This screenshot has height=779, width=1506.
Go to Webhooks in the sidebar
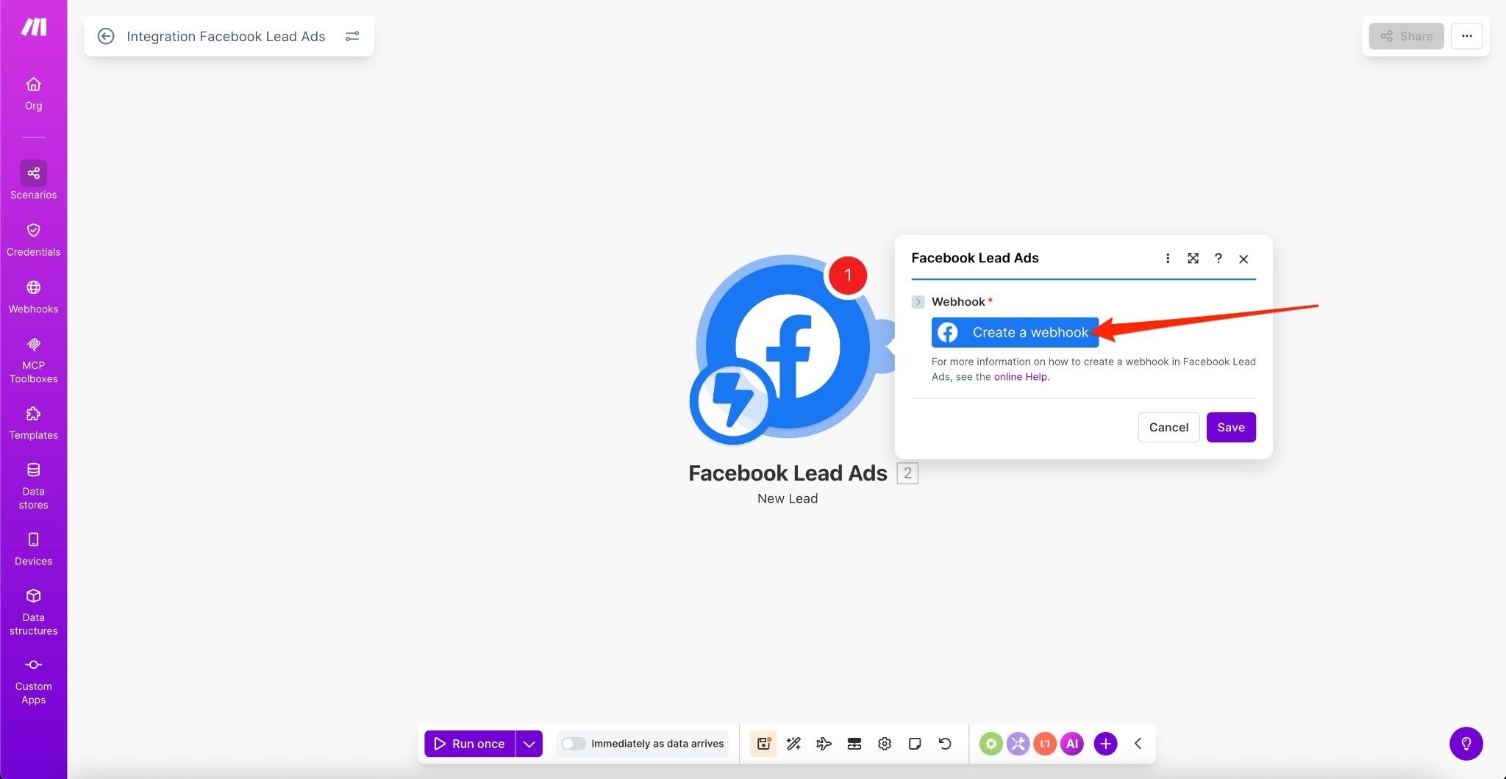click(x=33, y=296)
